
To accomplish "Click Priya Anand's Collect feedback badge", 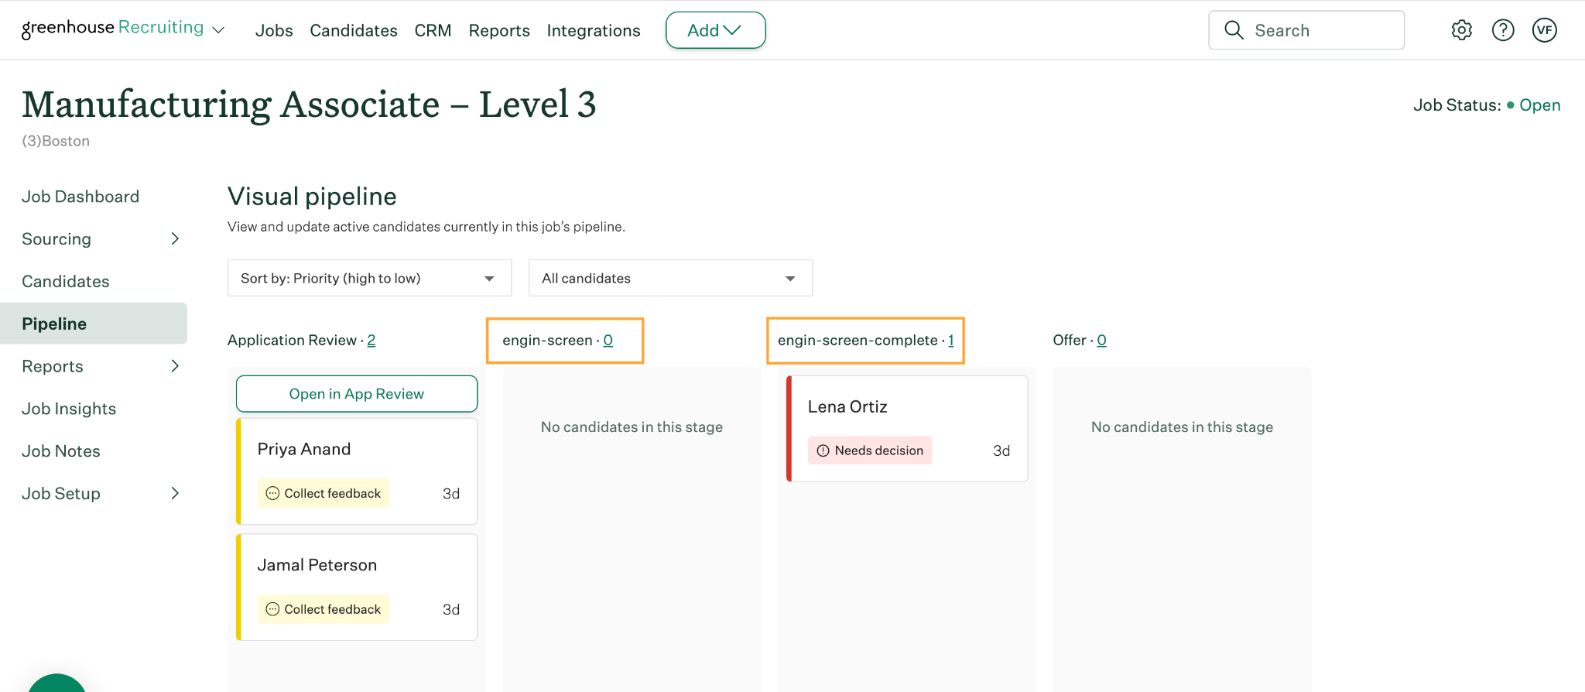I will coord(324,493).
